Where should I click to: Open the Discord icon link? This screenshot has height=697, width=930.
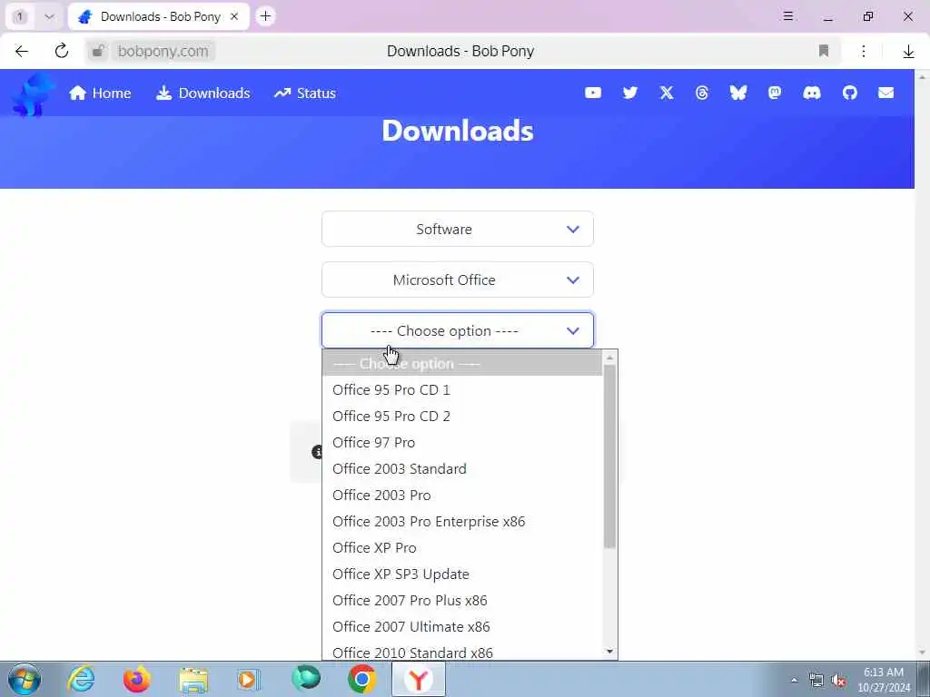(811, 93)
